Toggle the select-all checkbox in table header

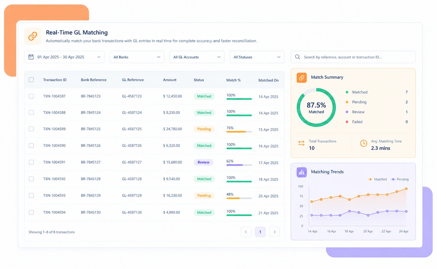pyautogui.click(x=31, y=80)
